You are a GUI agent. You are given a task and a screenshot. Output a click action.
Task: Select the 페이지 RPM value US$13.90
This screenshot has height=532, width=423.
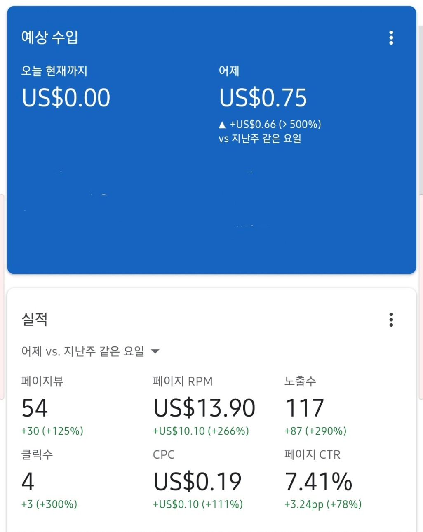204,408
